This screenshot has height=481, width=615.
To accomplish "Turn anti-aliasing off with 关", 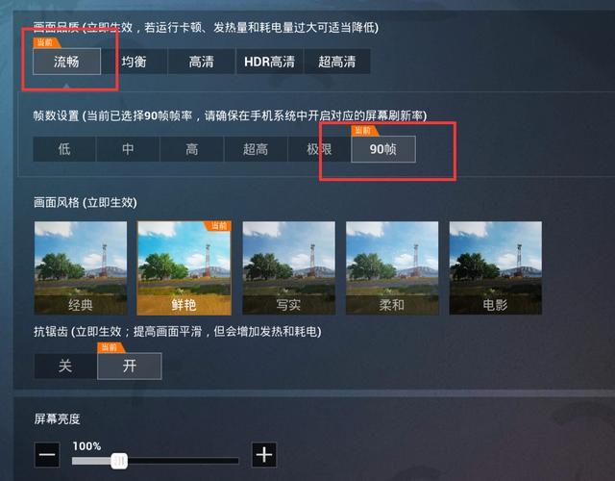I will tap(65, 366).
